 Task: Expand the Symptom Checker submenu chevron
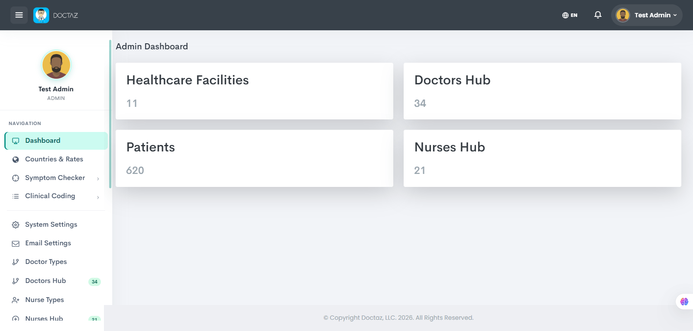click(98, 178)
